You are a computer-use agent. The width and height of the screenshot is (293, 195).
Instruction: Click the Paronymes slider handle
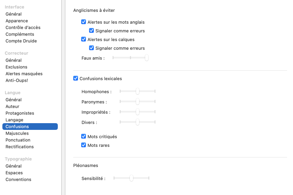[137, 102]
